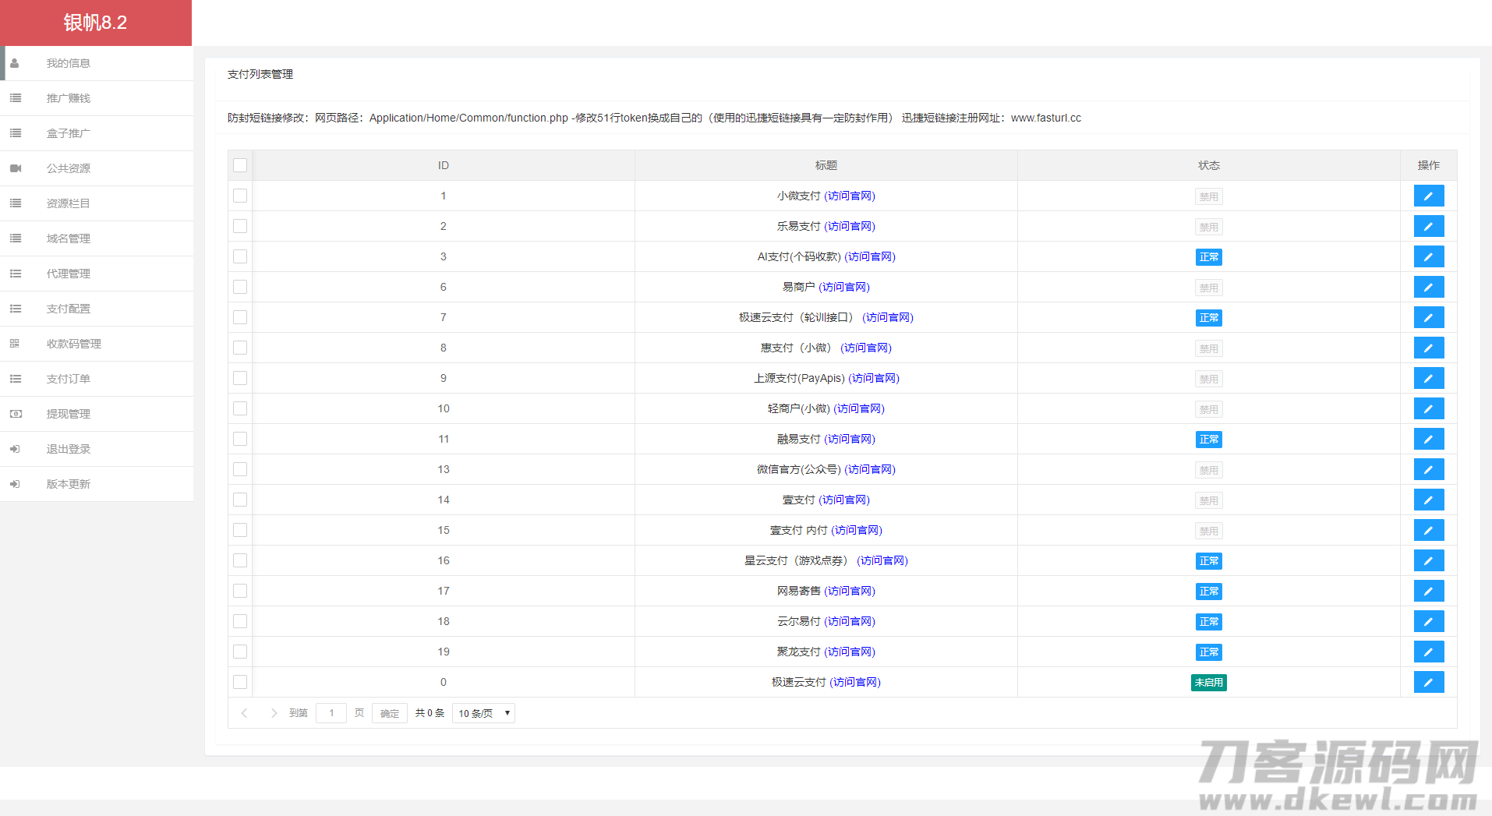Click the previous page left chevron
This screenshot has height=816, width=1492.
pyautogui.click(x=245, y=713)
